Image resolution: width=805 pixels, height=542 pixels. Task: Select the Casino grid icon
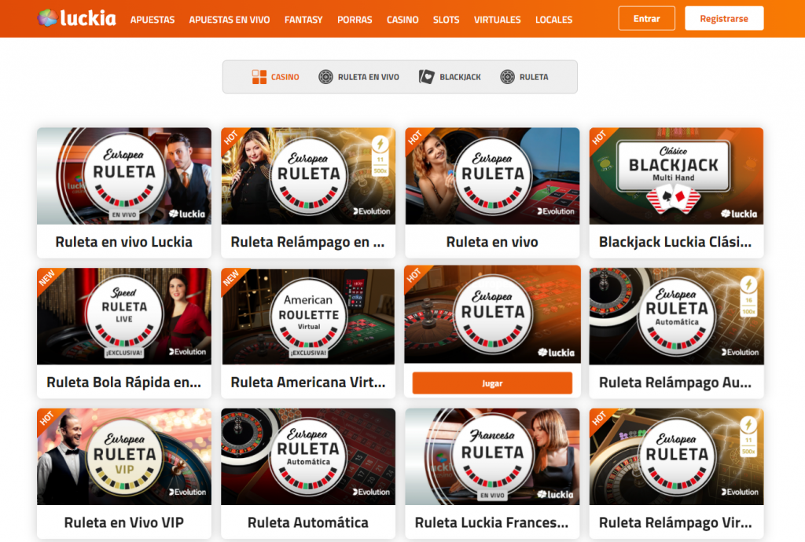point(259,77)
